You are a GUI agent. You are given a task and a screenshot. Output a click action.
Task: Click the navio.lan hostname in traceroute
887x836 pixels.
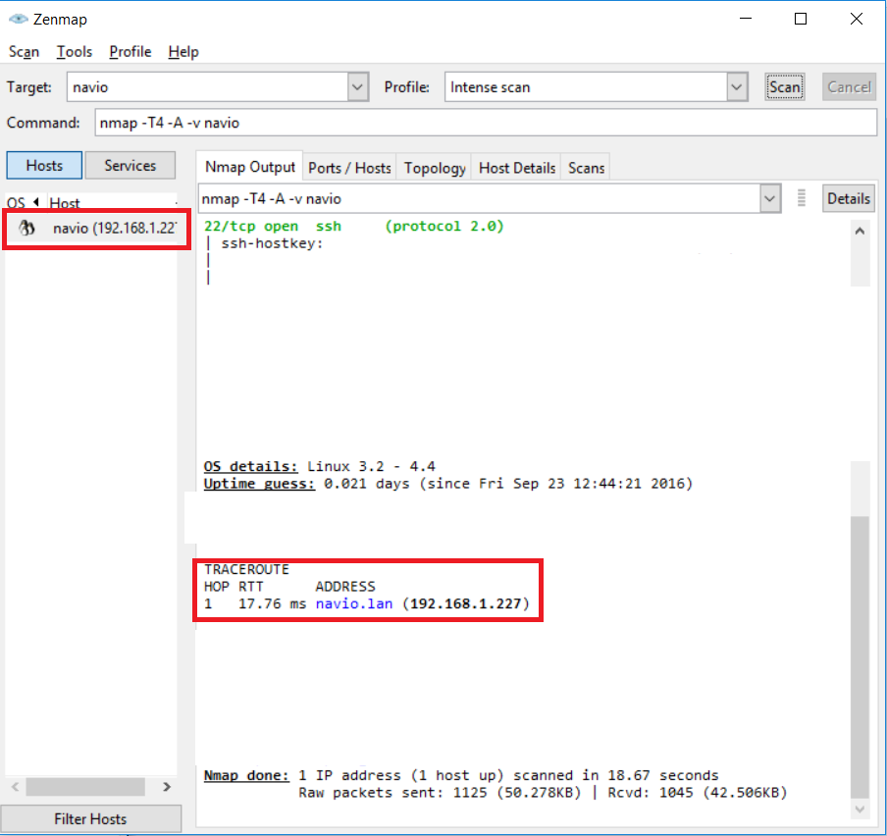coord(354,603)
